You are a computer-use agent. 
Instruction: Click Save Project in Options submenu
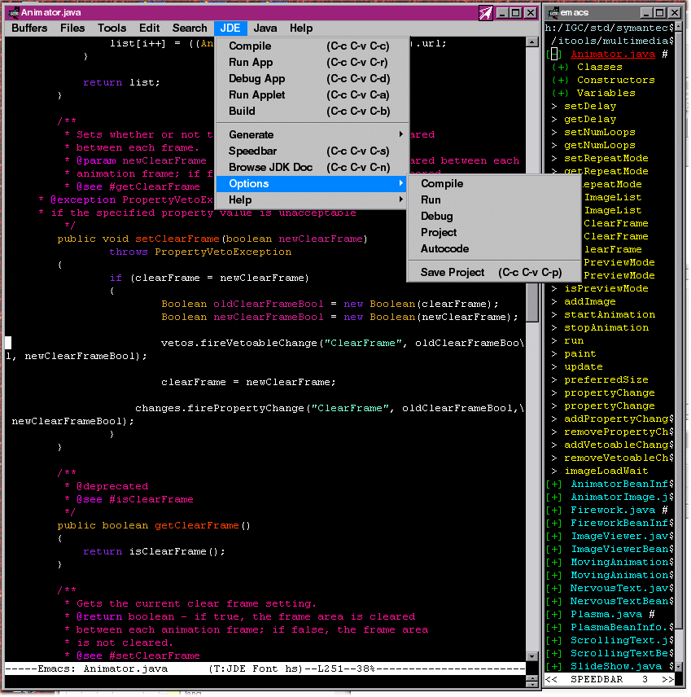pos(452,273)
